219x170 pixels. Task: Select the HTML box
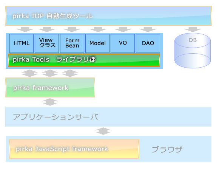click(x=22, y=43)
